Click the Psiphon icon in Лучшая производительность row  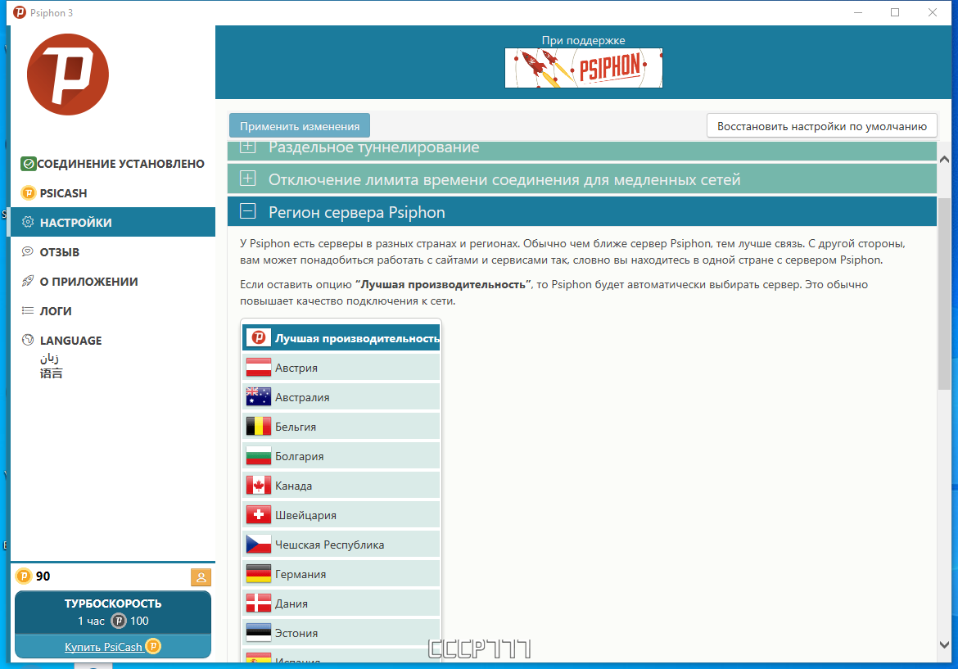pyautogui.click(x=259, y=338)
